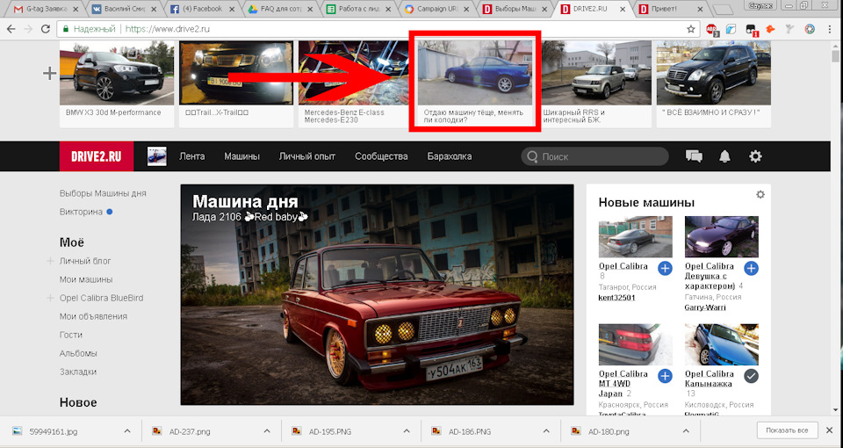Expand options for AD-180.png download
The image size is (843, 448).
click(686, 431)
